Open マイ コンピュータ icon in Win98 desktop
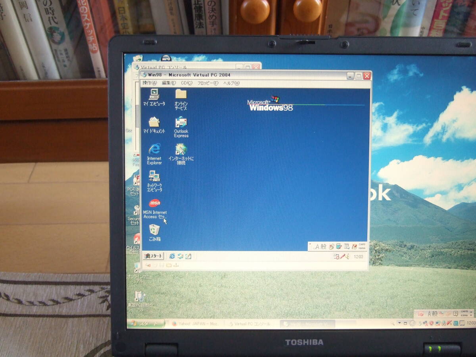 [154, 97]
